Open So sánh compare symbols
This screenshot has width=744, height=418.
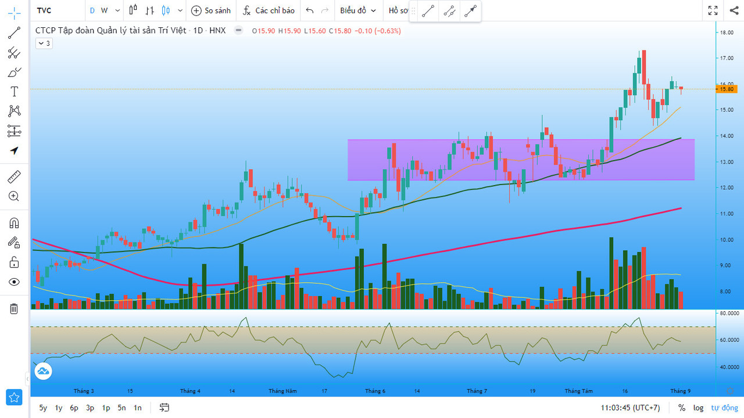(x=211, y=10)
